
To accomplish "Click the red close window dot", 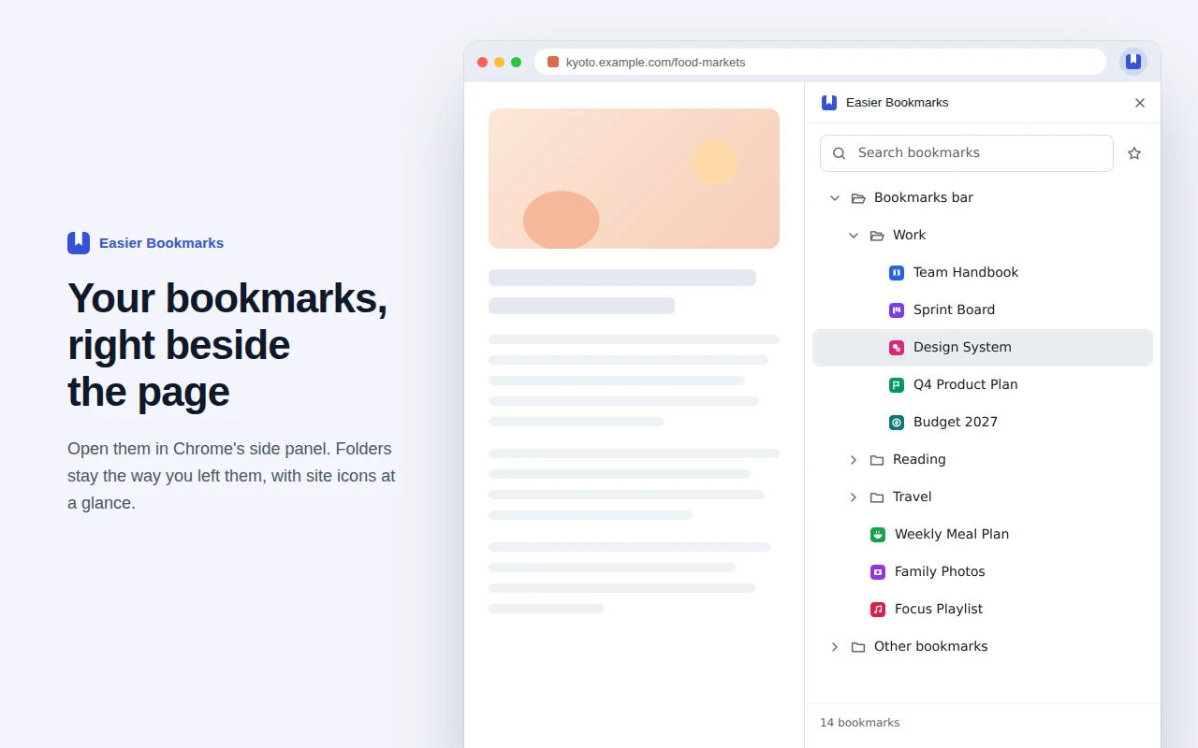I will tap(482, 63).
